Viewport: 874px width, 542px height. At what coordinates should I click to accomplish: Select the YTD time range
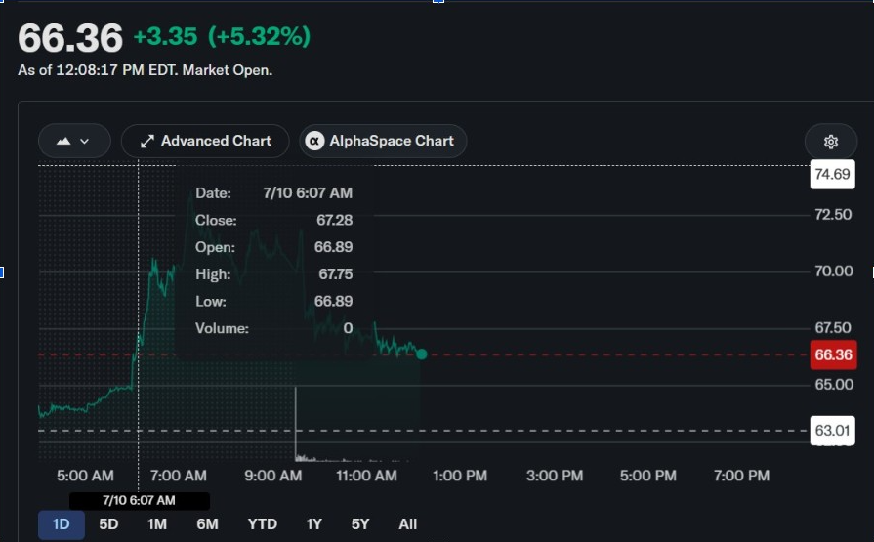[263, 524]
